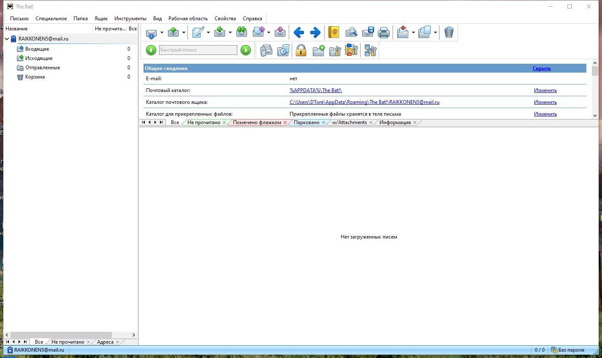The image size is (602, 358).
Task: Click the Save message floppy icon
Action: click(368, 33)
